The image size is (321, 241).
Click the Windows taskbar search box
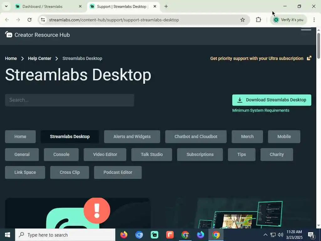(65, 235)
